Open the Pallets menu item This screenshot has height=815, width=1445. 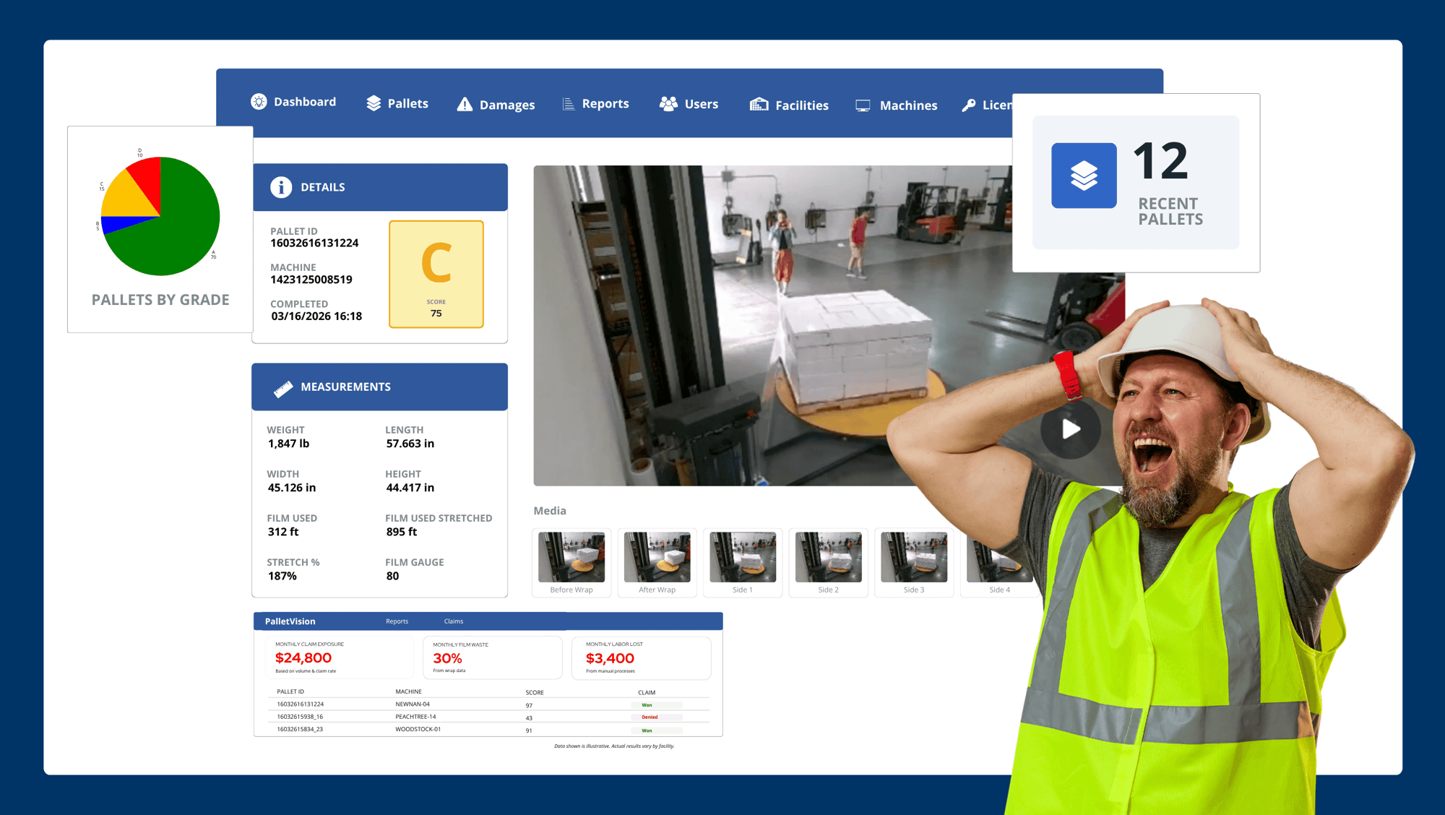click(x=397, y=103)
